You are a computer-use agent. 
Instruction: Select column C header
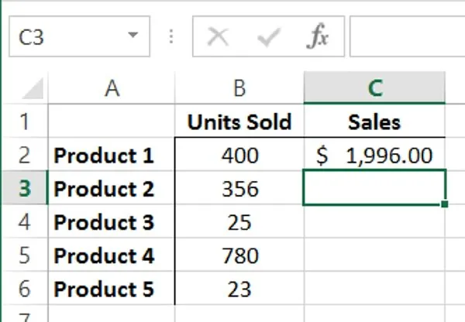click(x=375, y=88)
